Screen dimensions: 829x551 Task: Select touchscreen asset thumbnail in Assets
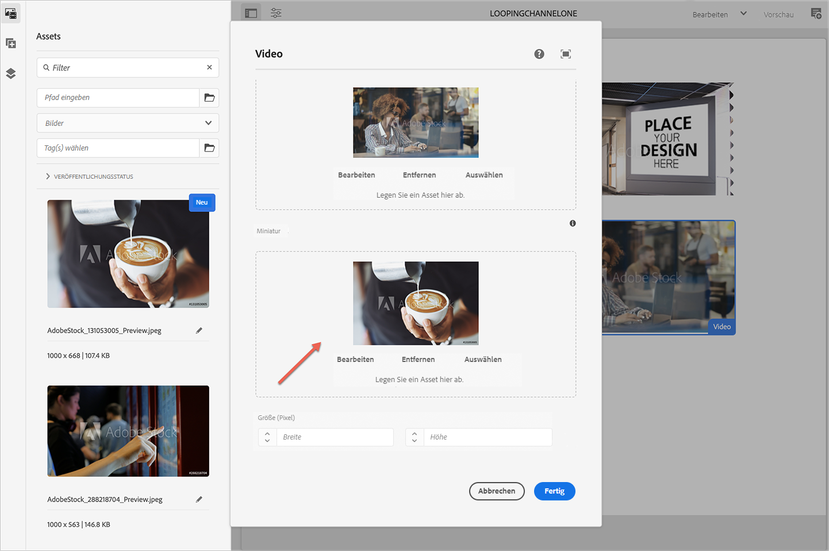[x=128, y=431]
